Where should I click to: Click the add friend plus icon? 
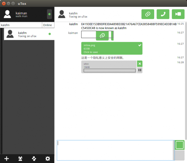[7, 159]
